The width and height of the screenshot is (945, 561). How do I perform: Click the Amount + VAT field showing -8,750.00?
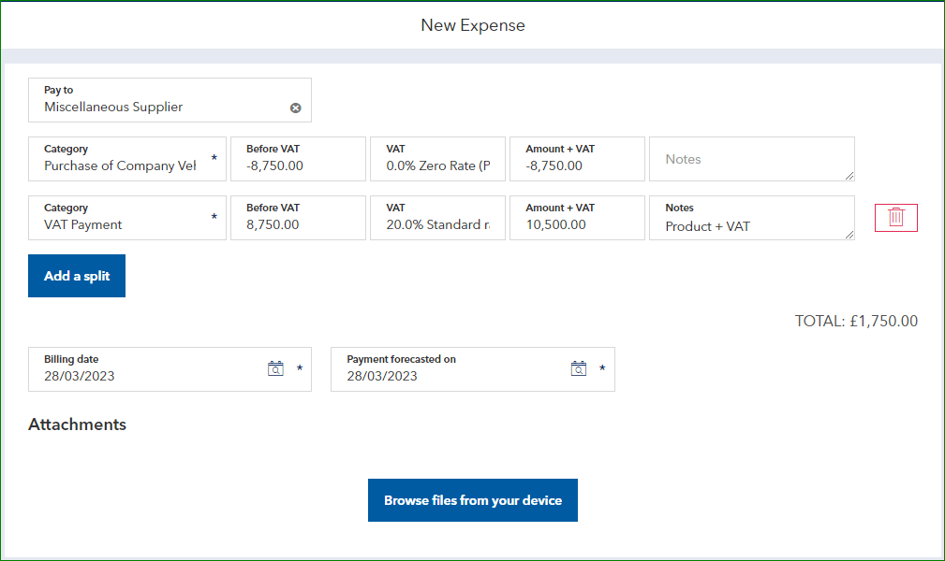577,165
